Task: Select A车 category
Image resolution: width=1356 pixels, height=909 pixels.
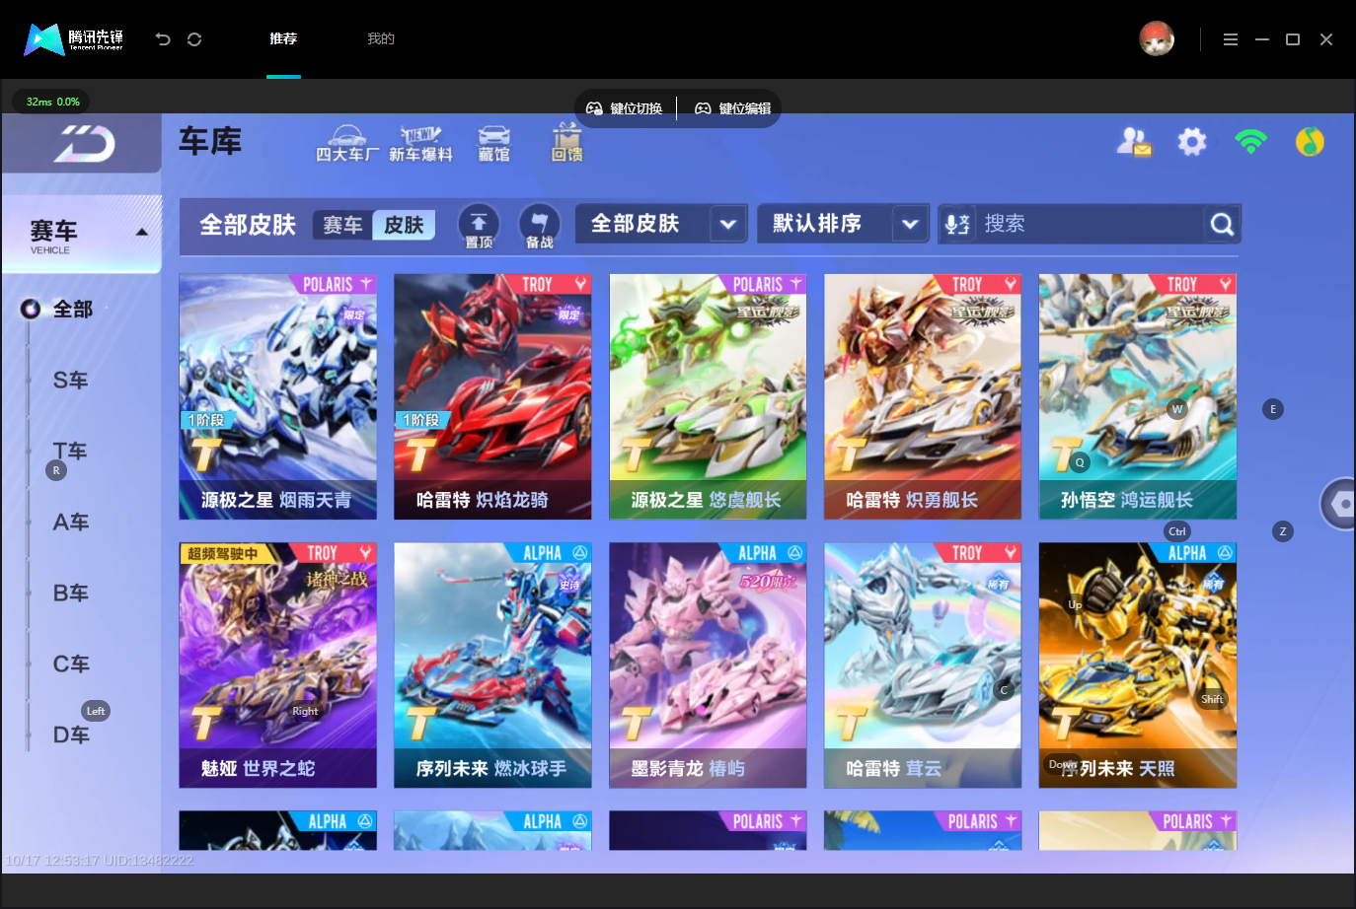Action: [70, 523]
